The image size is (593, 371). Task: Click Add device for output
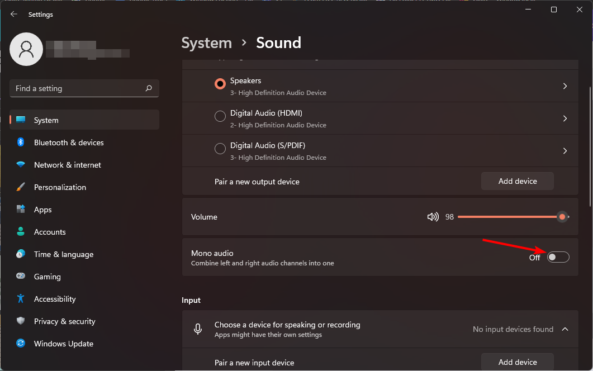coord(517,182)
